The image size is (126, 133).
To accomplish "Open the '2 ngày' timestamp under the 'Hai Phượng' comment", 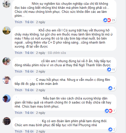I will pos(41,131).
